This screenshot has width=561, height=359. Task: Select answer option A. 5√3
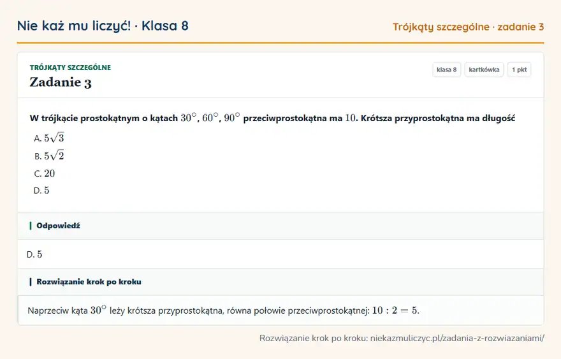coord(49,138)
